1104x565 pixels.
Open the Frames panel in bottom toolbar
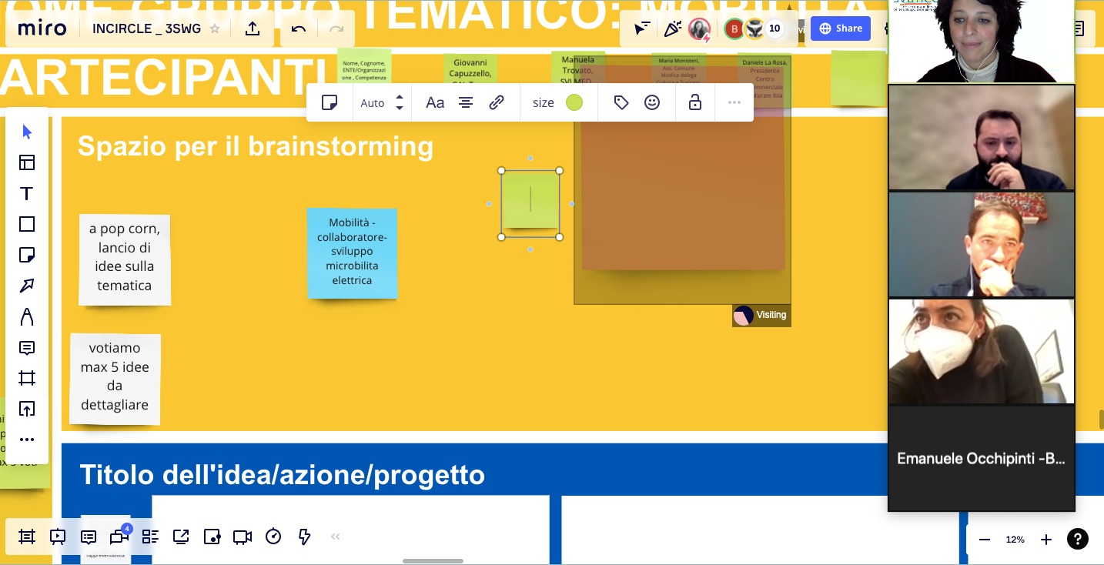(27, 537)
